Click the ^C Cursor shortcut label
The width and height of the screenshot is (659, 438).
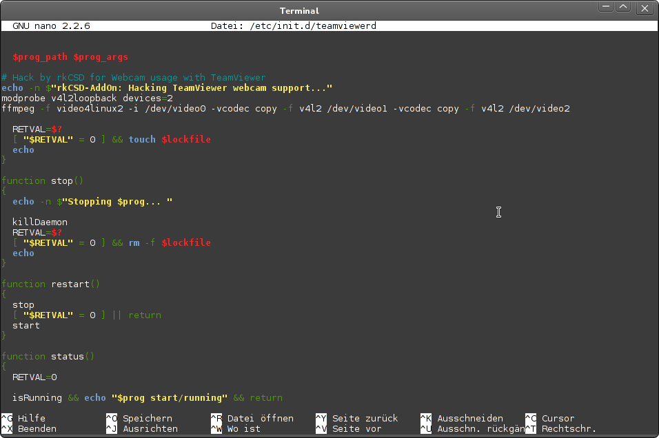coord(549,418)
